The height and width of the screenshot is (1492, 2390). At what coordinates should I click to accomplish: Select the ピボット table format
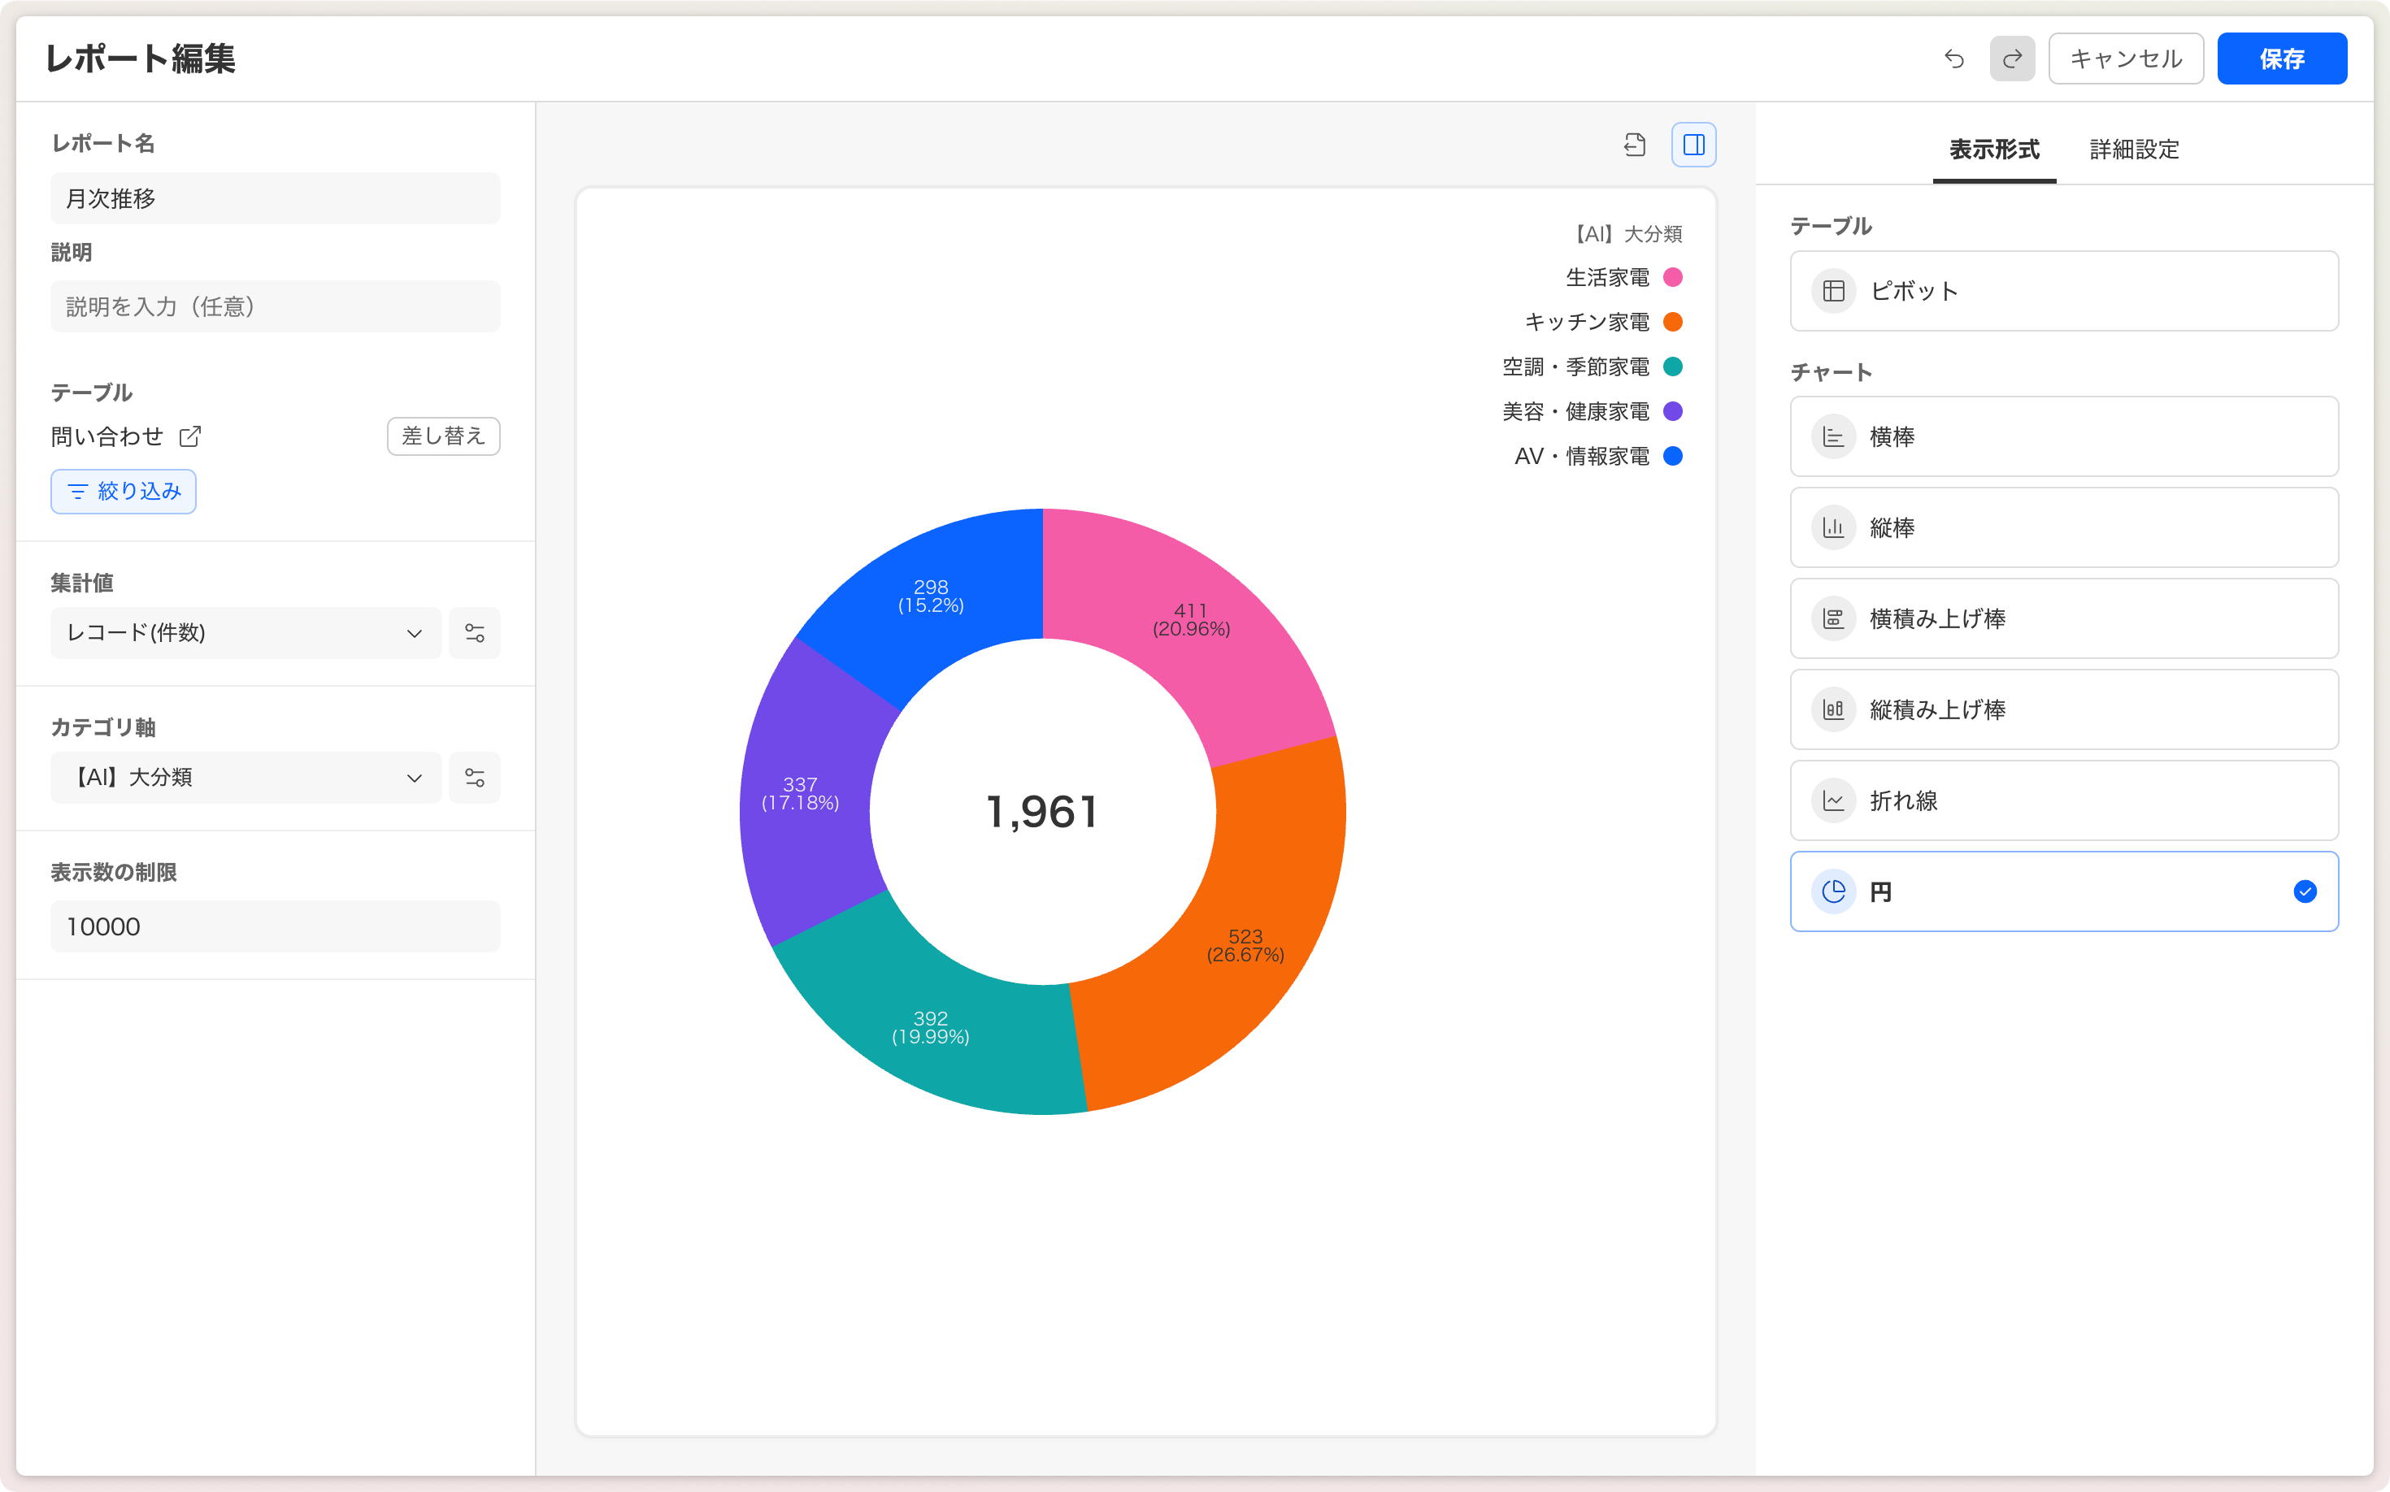2063,291
